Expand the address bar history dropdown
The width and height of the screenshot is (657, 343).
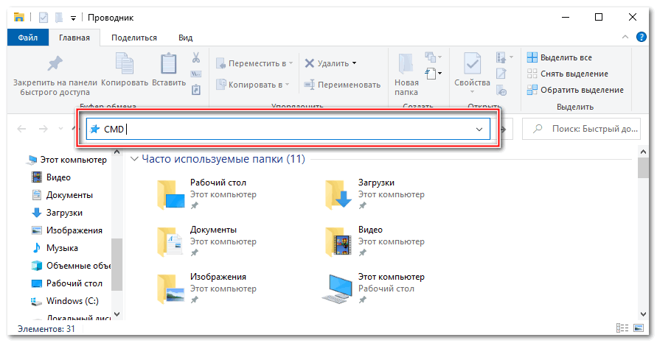click(x=480, y=130)
